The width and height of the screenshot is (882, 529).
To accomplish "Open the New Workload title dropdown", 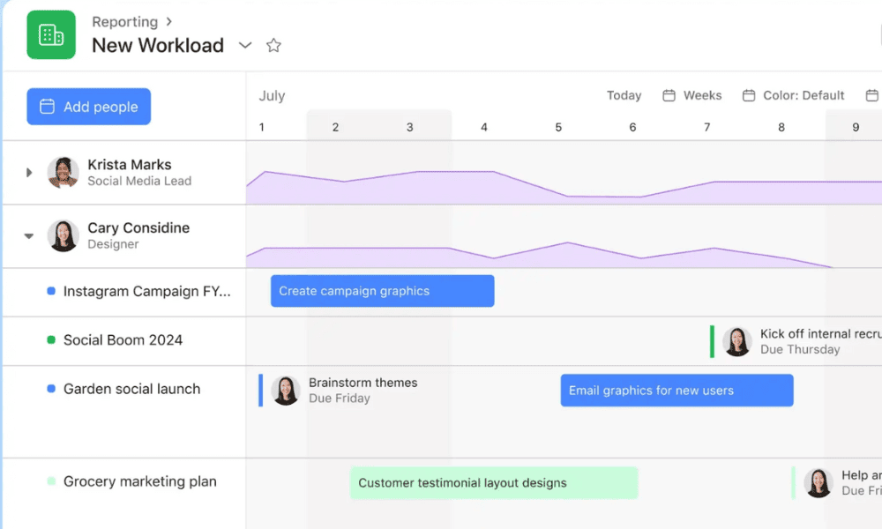I will tap(245, 46).
